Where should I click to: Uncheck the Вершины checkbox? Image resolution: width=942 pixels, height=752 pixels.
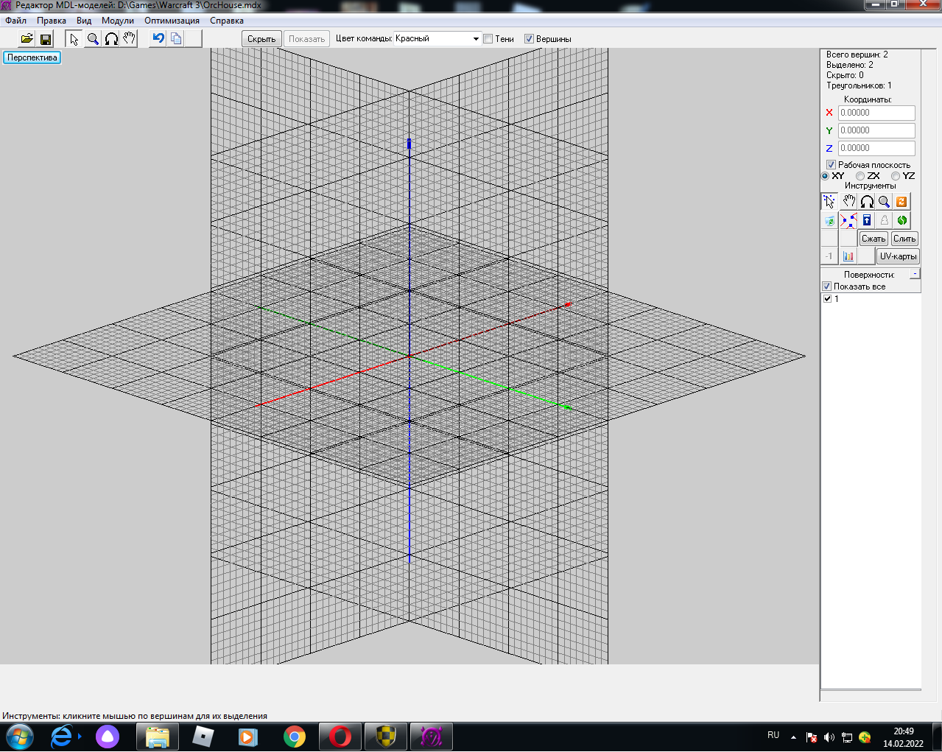[529, 39]
